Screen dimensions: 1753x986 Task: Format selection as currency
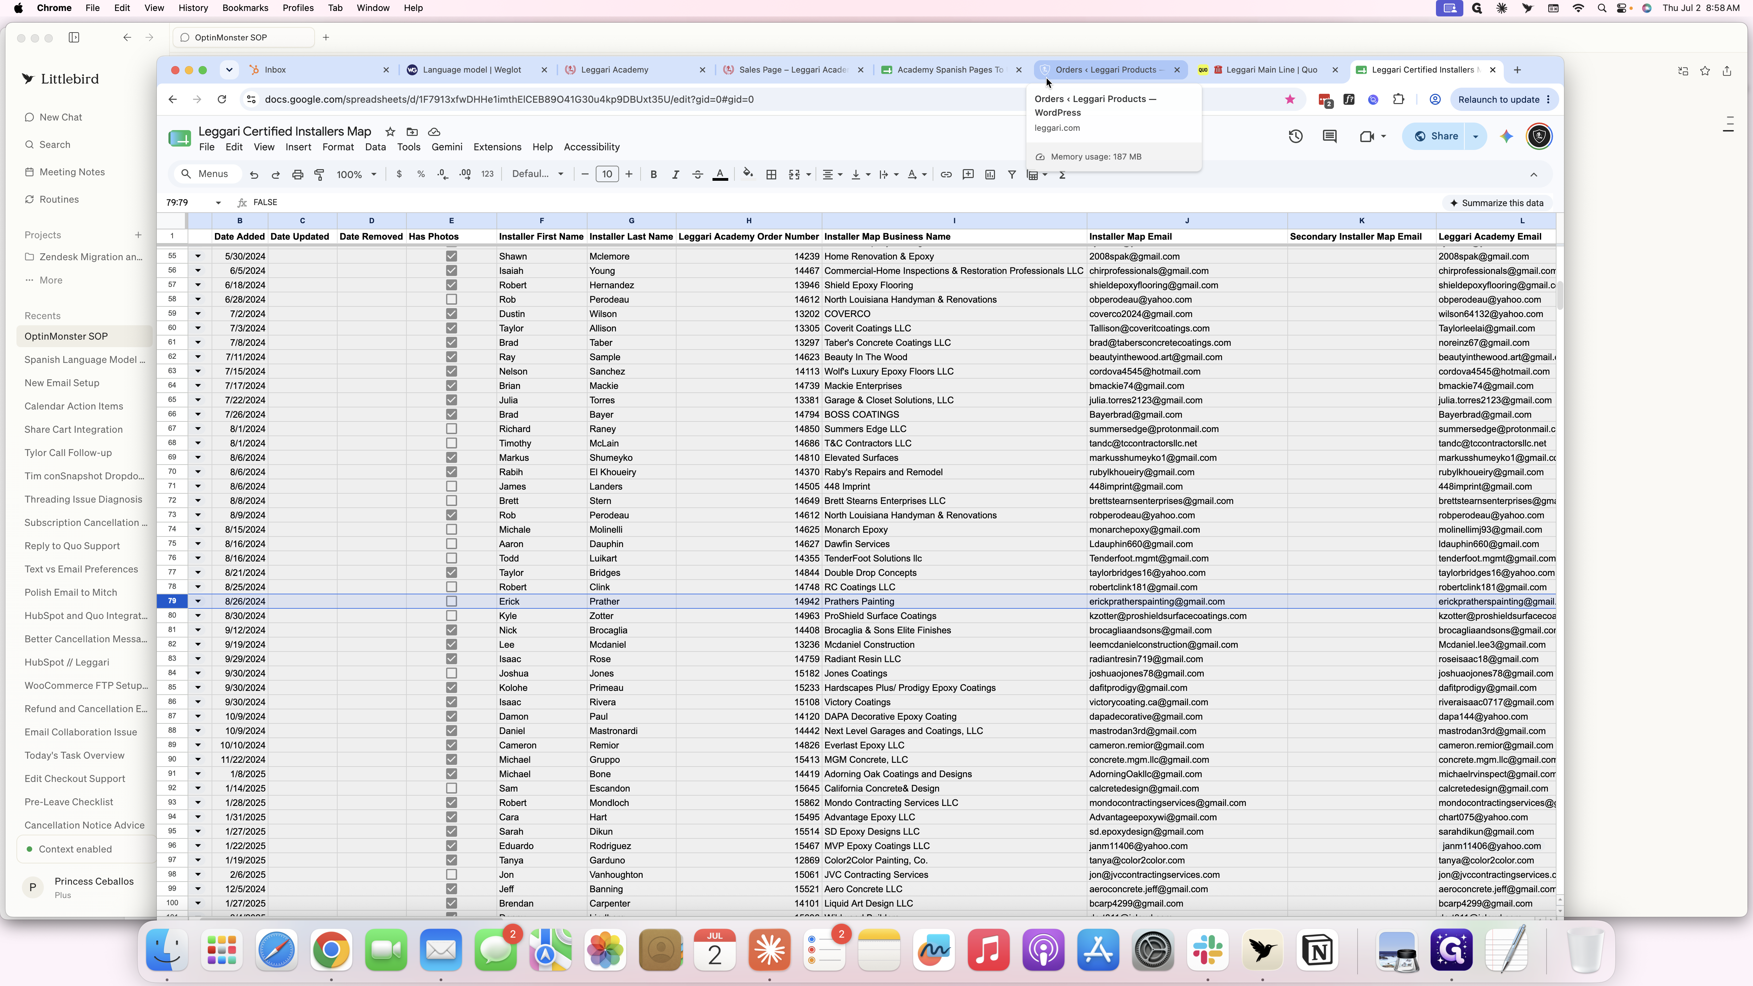399,174
